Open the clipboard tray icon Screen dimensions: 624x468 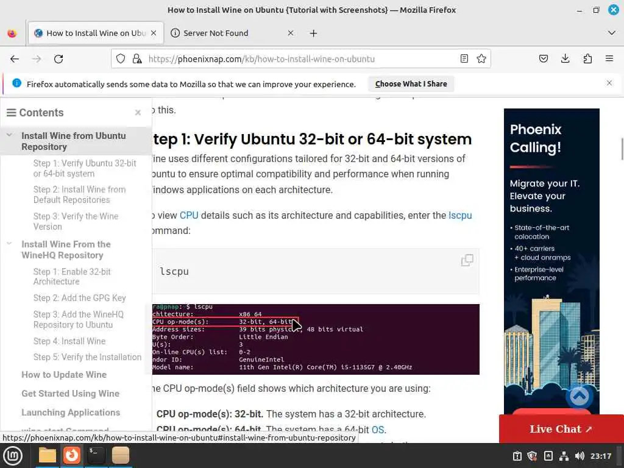517,456
